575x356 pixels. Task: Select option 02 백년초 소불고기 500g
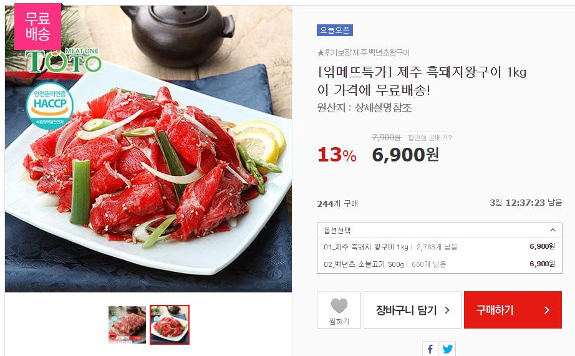click(x=439, y=264)
